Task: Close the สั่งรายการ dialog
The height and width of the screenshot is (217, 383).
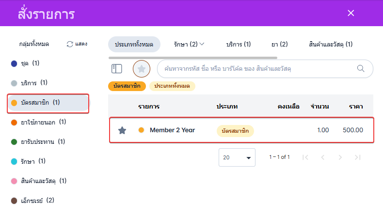Action: click(x=351, y=13)
